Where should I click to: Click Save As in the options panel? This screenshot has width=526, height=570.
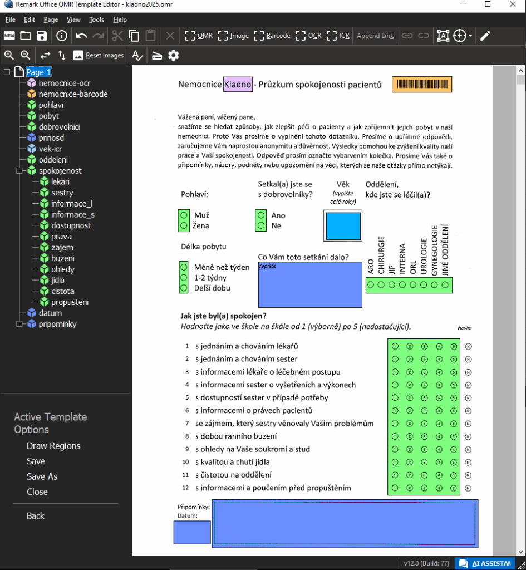pyautogui.click(x=42, y=476)
